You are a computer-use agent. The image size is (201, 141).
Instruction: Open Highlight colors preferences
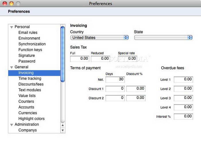tap(31, 119)
